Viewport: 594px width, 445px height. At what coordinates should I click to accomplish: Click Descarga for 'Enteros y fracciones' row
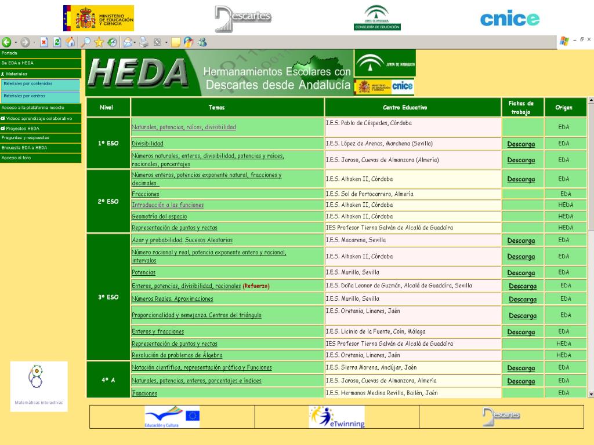point(521,332)
